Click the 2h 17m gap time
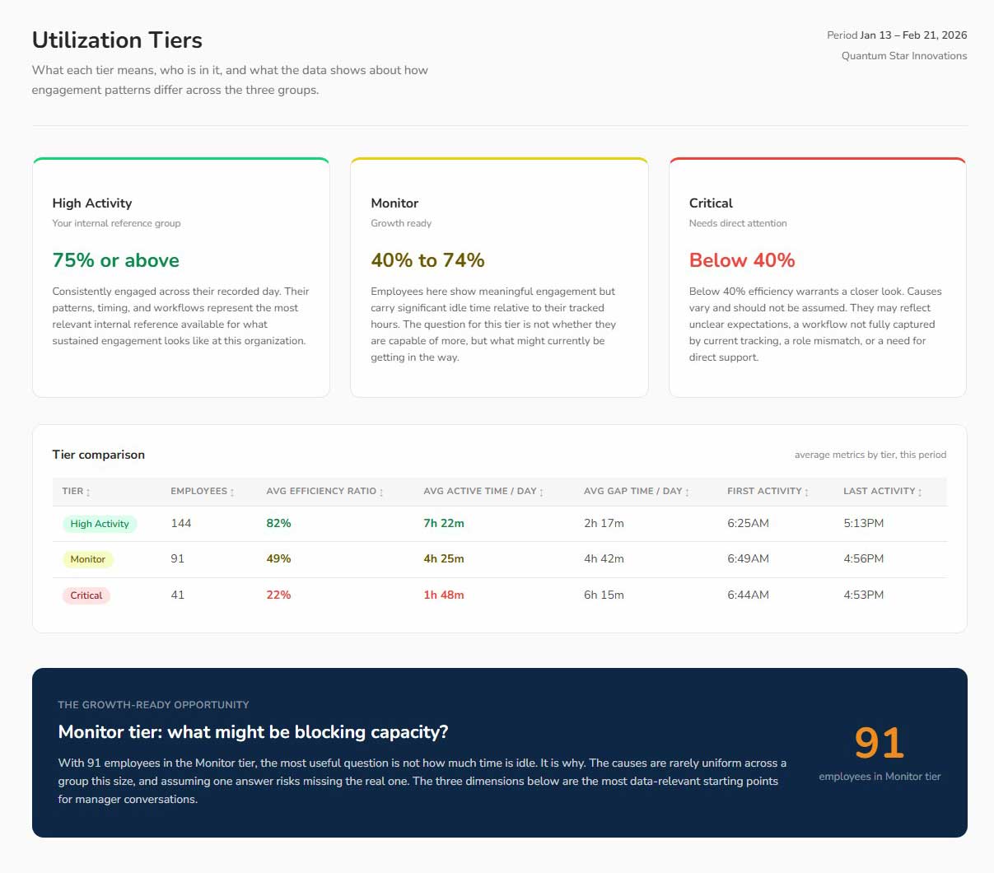Viewport: 994px width, 873px height. click(604, 523)
